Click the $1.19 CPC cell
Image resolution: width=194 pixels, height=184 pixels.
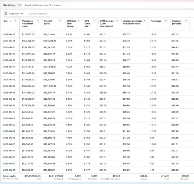click(x=87, y=118)
